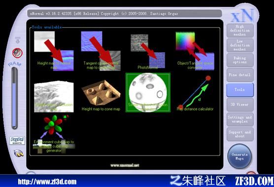The height and width of the screenshot is (187, 274).
Task: Switch to Low definition meshes tab
Action: click(x=240, y=45)
